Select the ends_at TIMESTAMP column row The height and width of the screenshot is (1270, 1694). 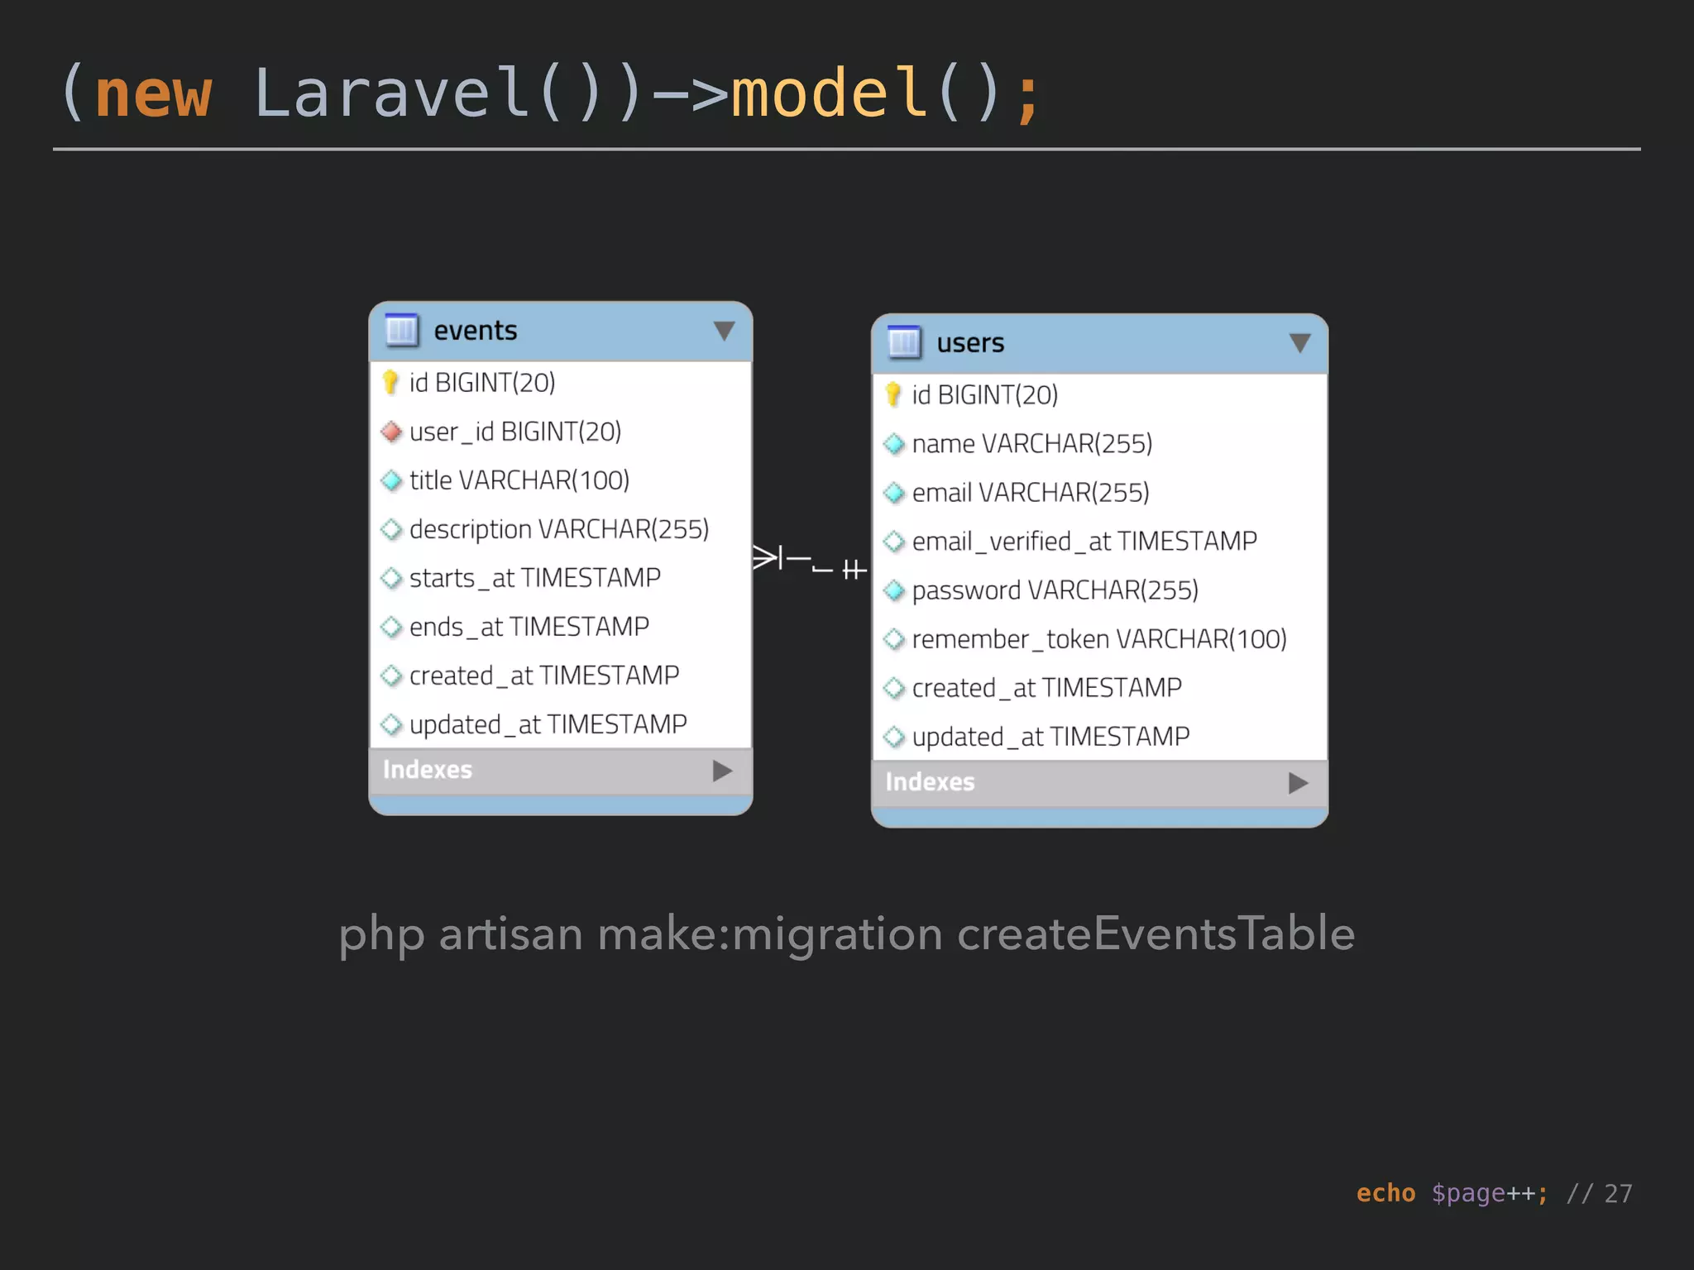(x=561, y=627)
